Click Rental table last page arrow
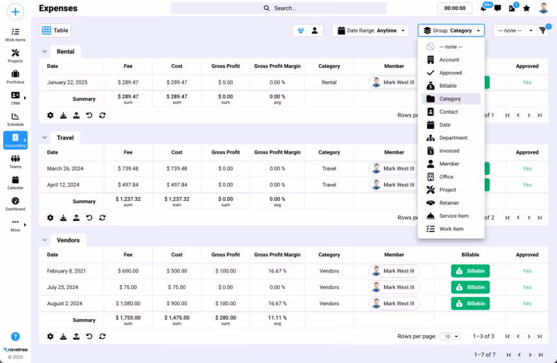The width and height of the screenshot is (557, 363). tap(540, 115)
